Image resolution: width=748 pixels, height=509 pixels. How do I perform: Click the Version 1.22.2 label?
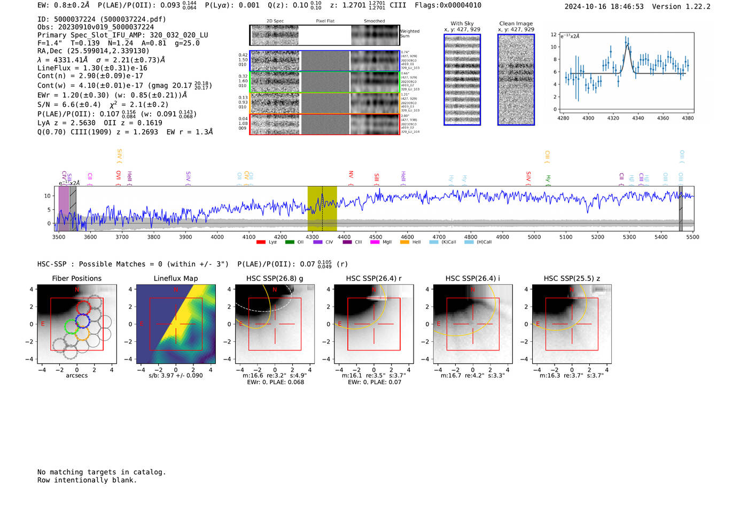(681, 6)
